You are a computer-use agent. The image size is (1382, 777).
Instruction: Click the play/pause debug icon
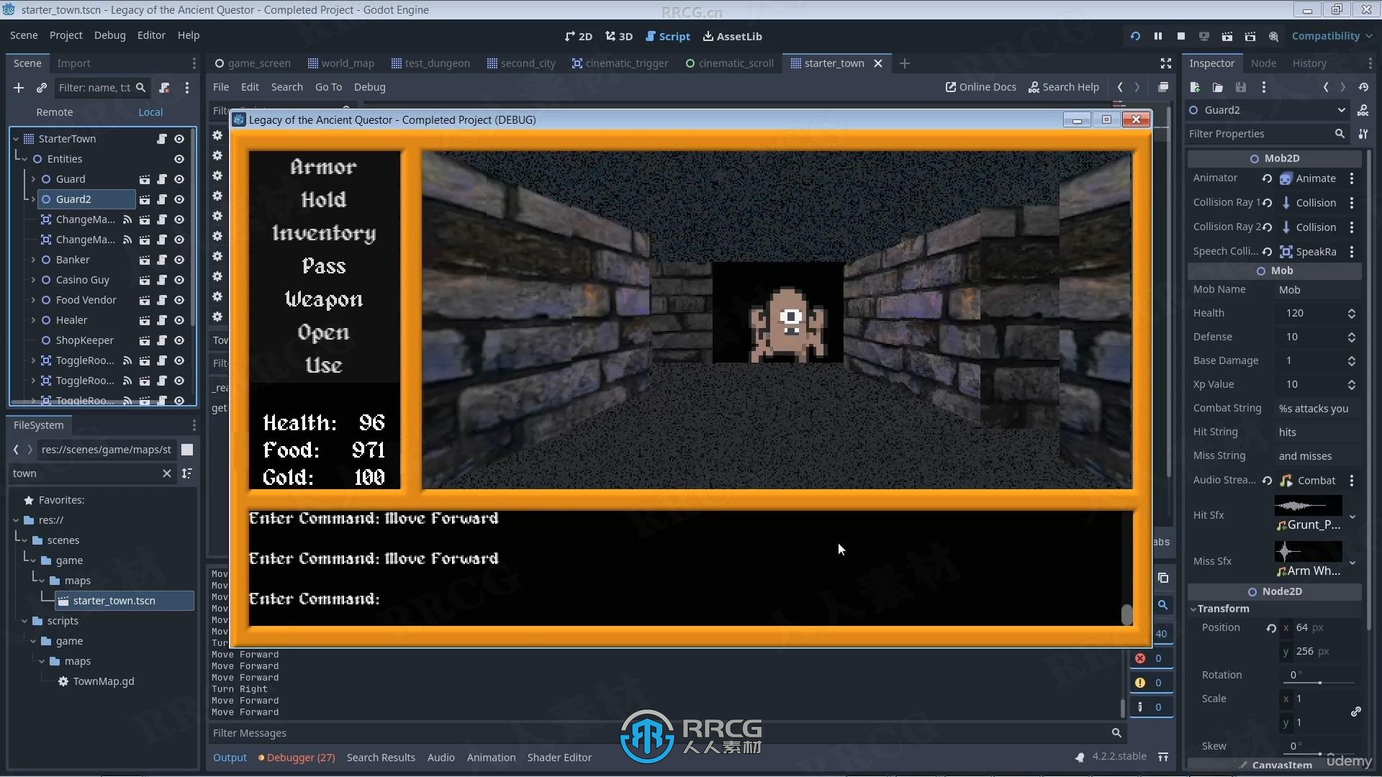tap(1158, 35)
